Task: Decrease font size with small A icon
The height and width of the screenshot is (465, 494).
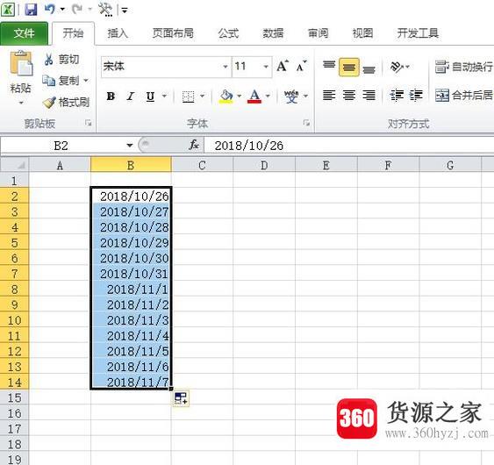Action: coord(301,66)
